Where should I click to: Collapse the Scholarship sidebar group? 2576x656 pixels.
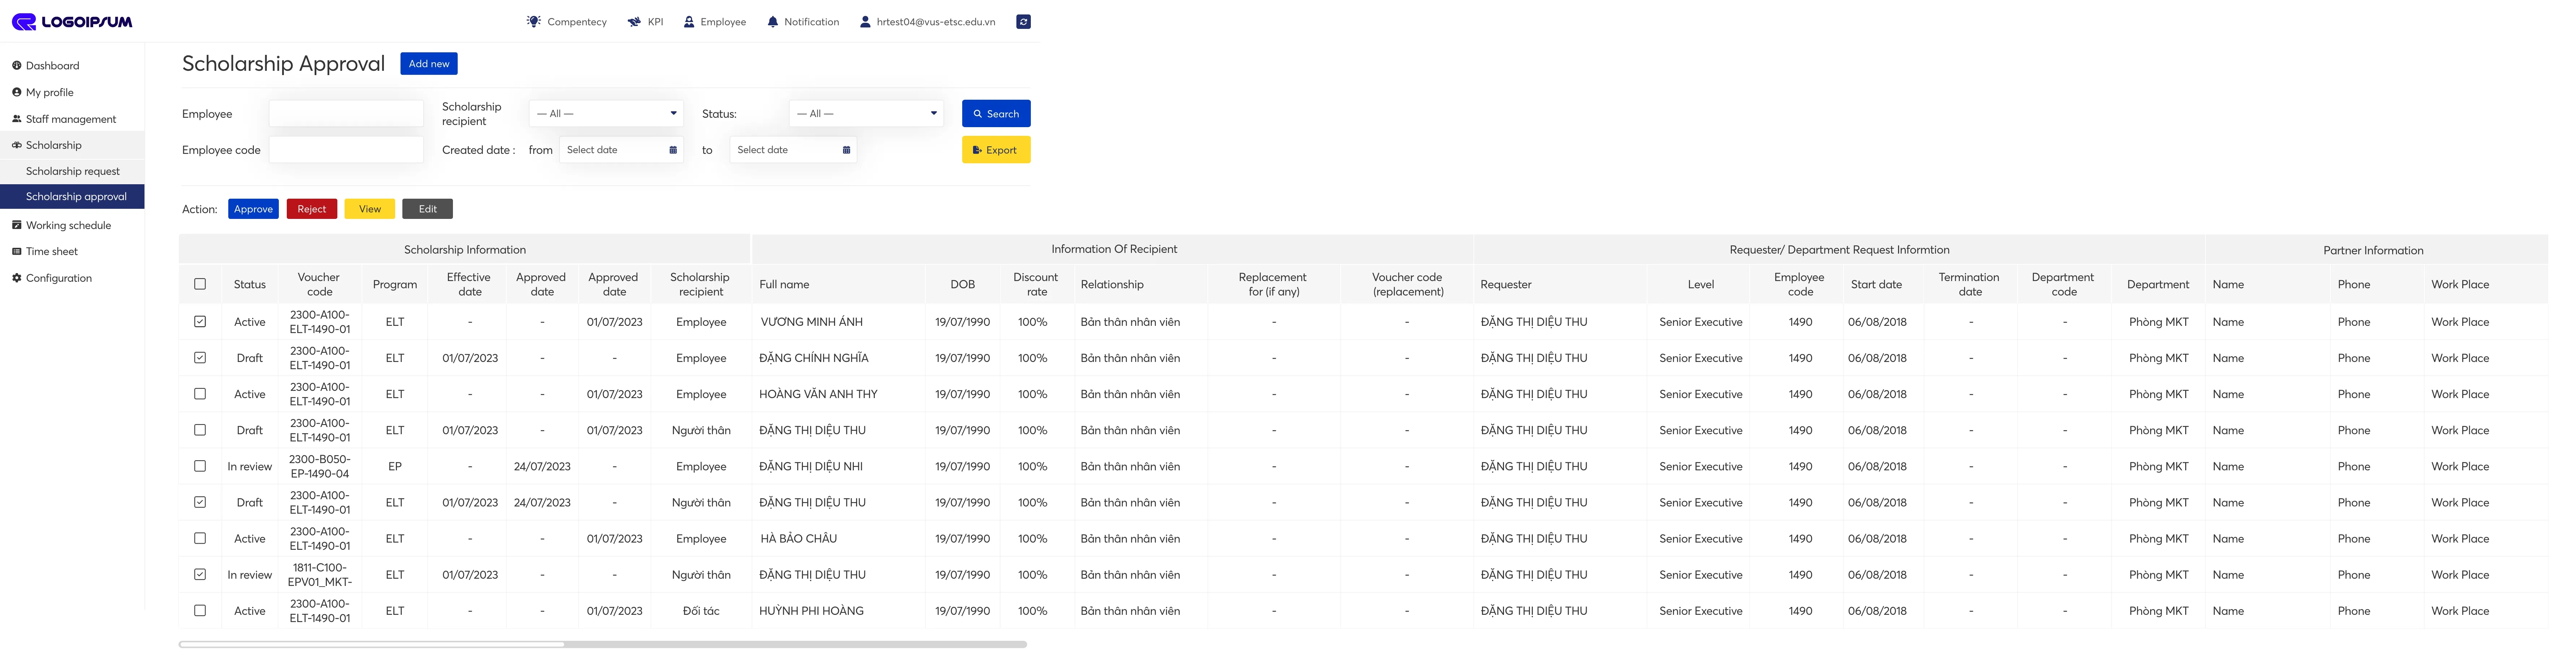pyautogui.click(x=54, y=145)
